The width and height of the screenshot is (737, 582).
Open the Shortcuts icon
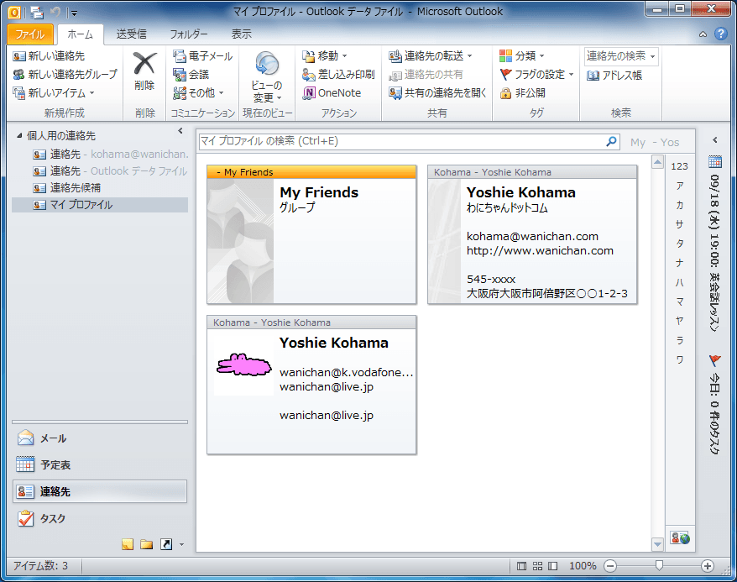pos(166,544)
